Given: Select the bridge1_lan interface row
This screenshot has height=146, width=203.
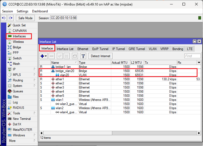Looking at the screenshot, I should [120, 67].
